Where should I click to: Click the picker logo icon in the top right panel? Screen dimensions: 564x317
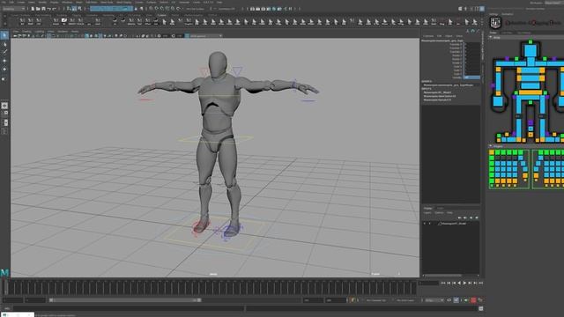pyautogui.click(x=495, y=23)
